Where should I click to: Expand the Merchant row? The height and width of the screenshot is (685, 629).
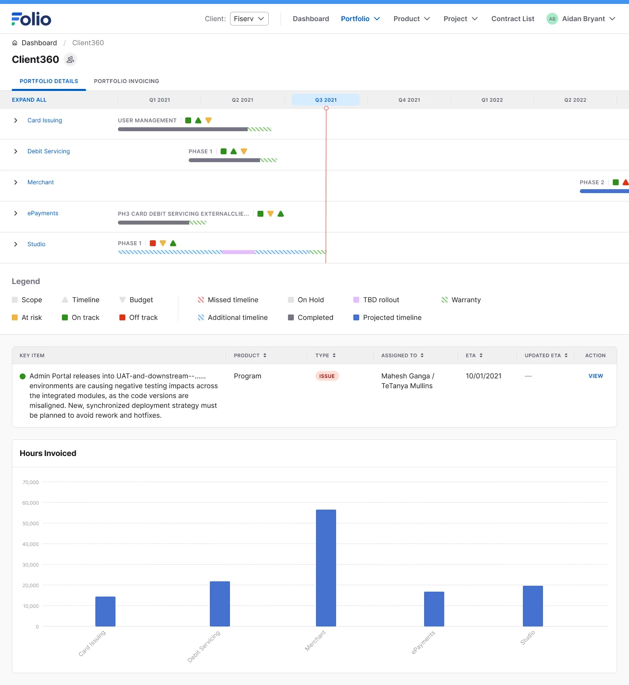[x=16, y=182]
